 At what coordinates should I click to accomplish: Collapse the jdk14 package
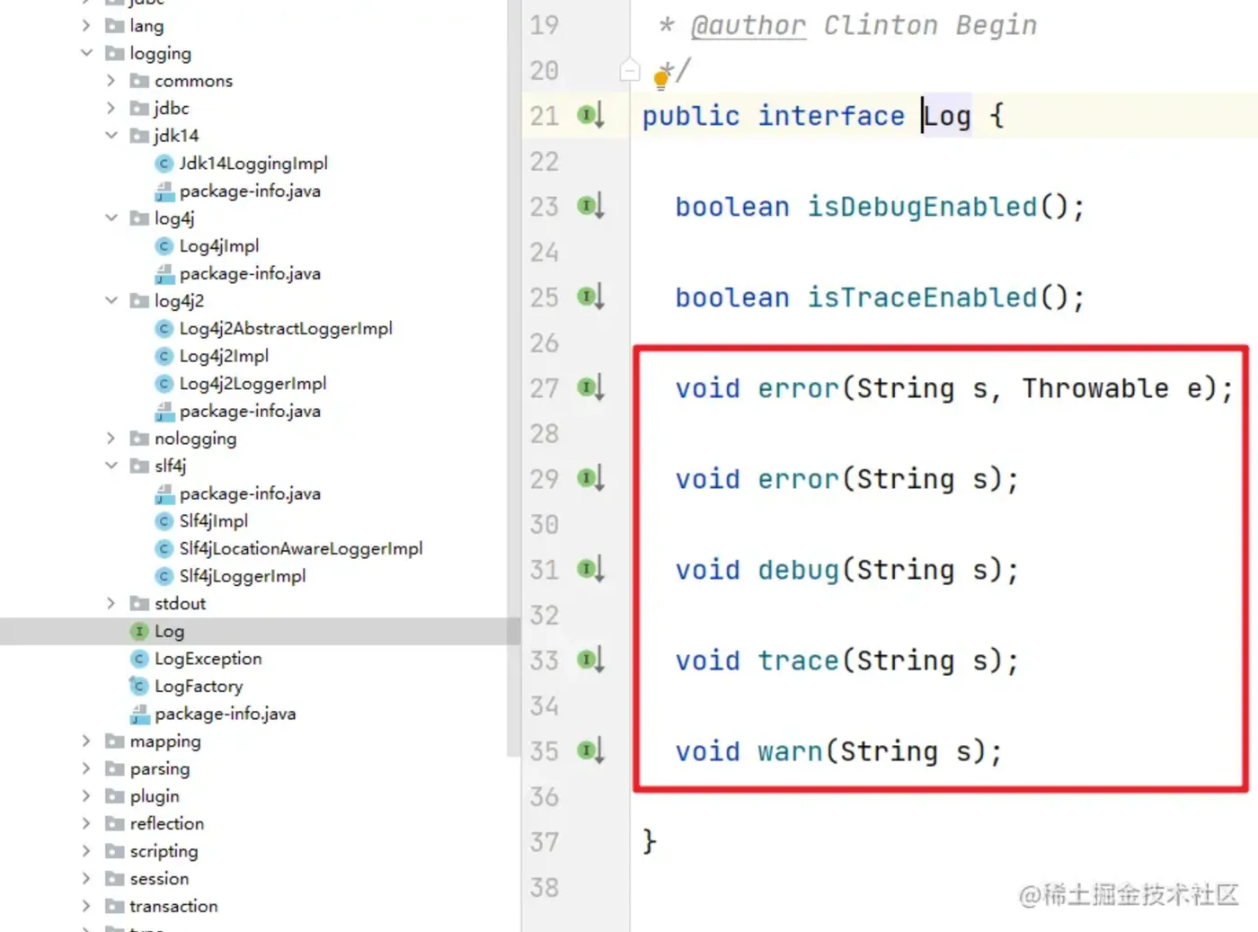[111, 136]
